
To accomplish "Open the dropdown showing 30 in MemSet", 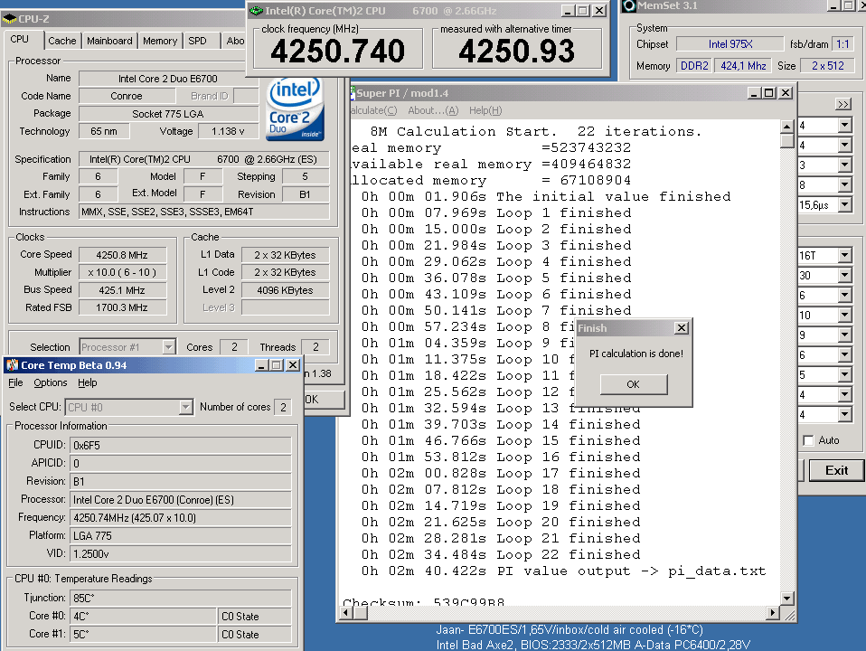I will 844,275.
